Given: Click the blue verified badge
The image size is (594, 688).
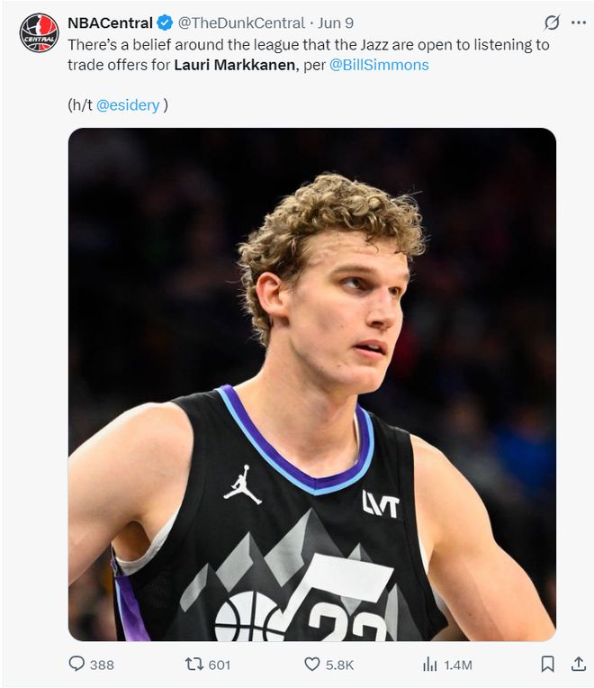Looking at the screenshot, I should coord(165,23).
